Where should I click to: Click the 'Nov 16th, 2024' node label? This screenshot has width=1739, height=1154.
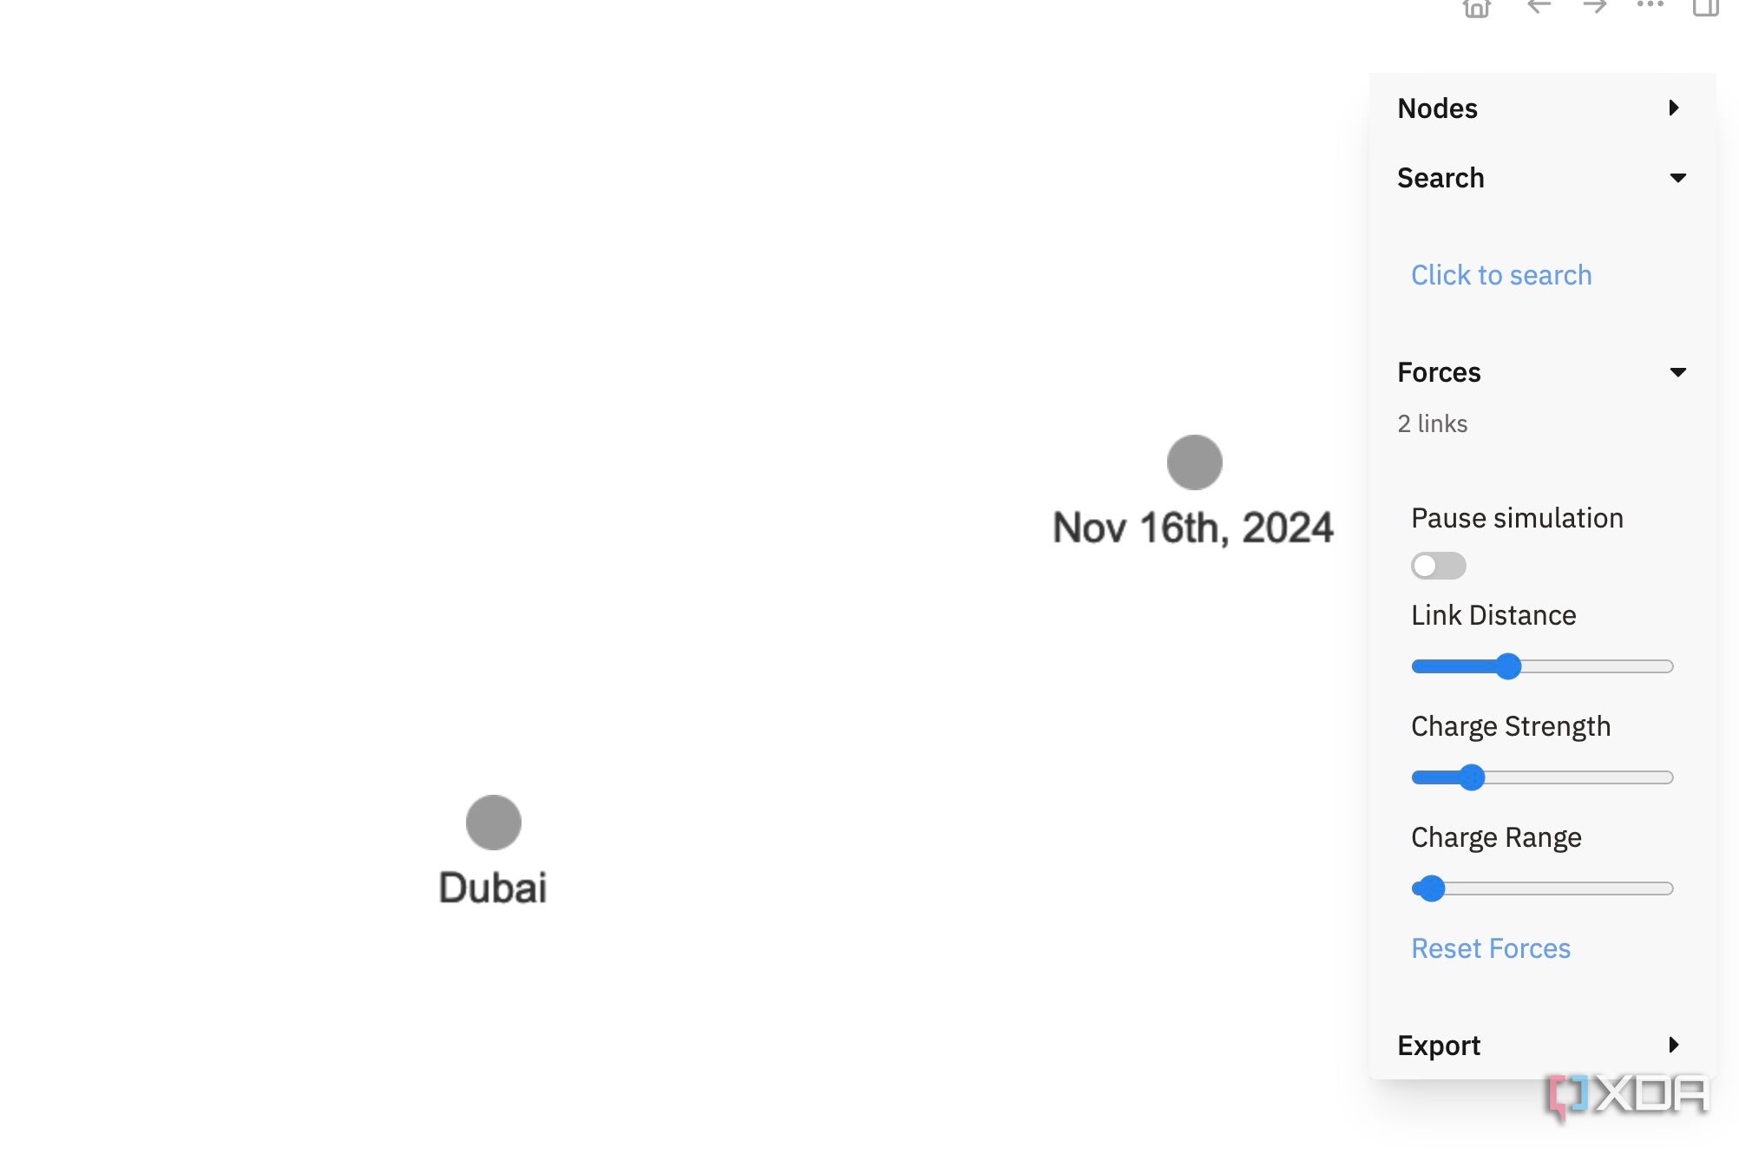[x=1192, y=528]
